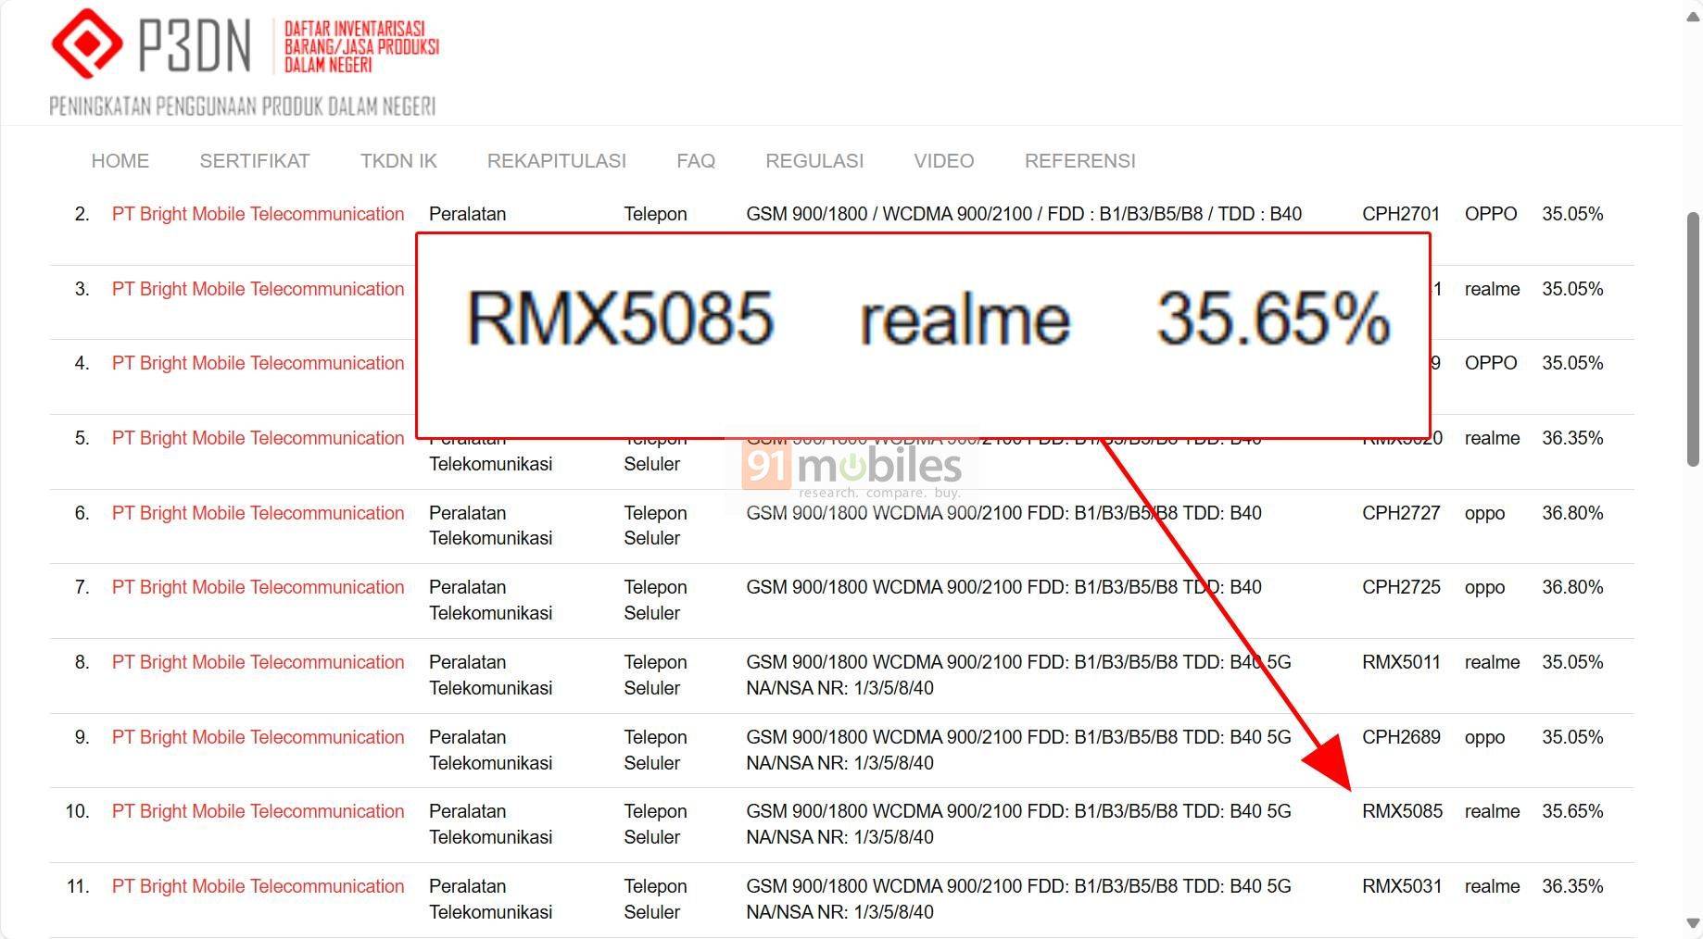Open the FAQ menu item
This screenshot has width=1703, height=939.
pos(696,161)
